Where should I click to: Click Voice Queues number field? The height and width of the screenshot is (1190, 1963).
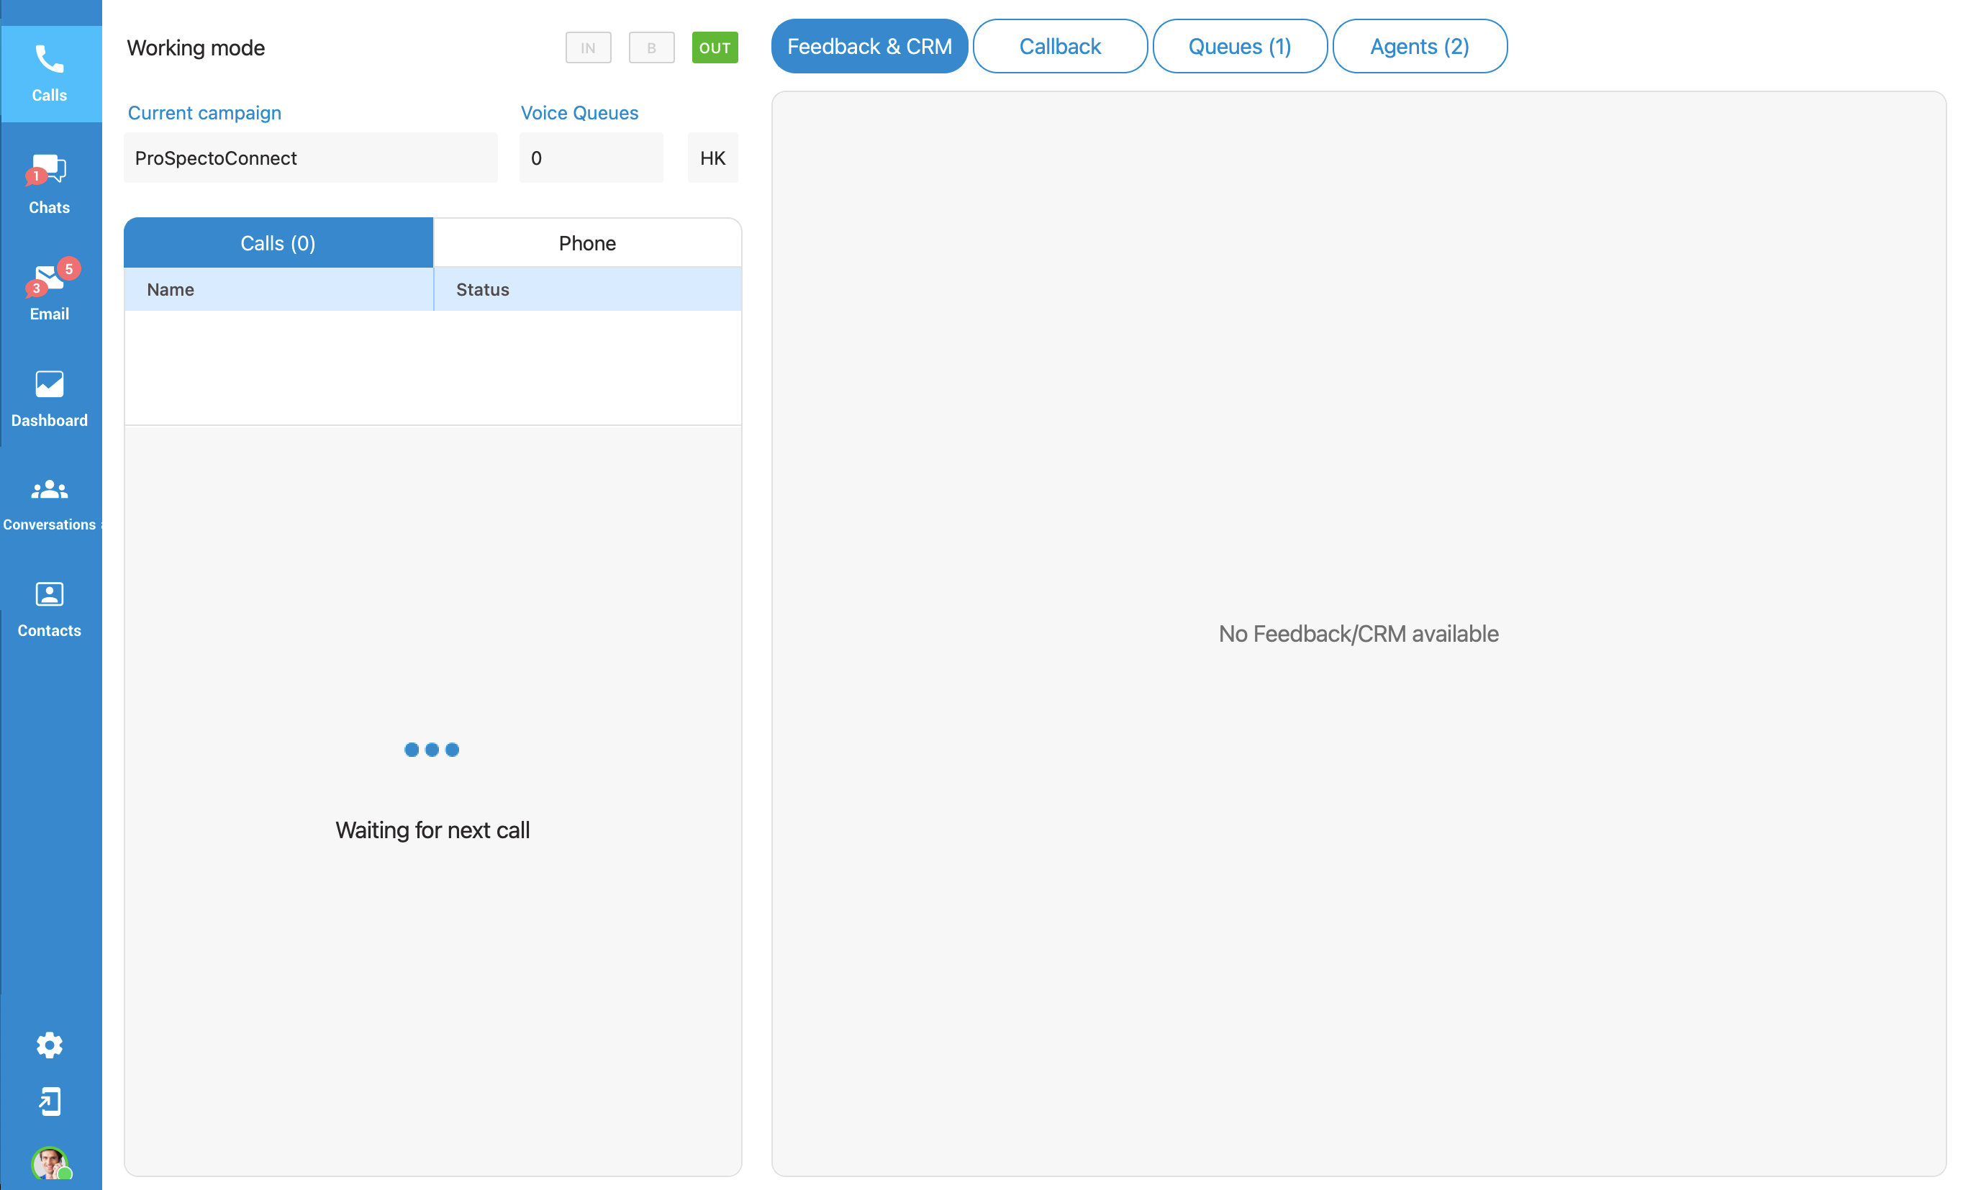[590, 157]
